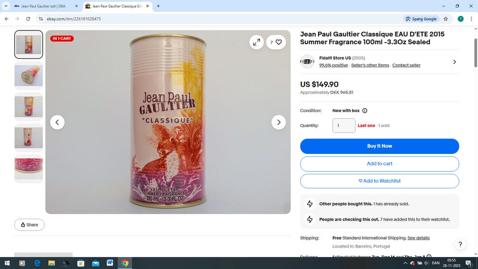Open condition info icon beside New with box

(x=364, y=111)
